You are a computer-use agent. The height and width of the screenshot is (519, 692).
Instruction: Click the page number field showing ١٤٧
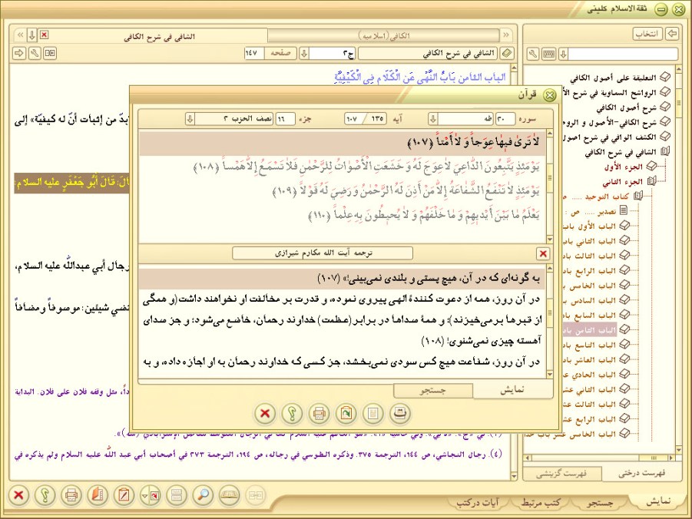[253, 54]
